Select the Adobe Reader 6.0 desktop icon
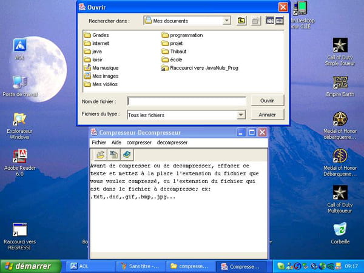 pyautogui.click(x=20, y=163)
